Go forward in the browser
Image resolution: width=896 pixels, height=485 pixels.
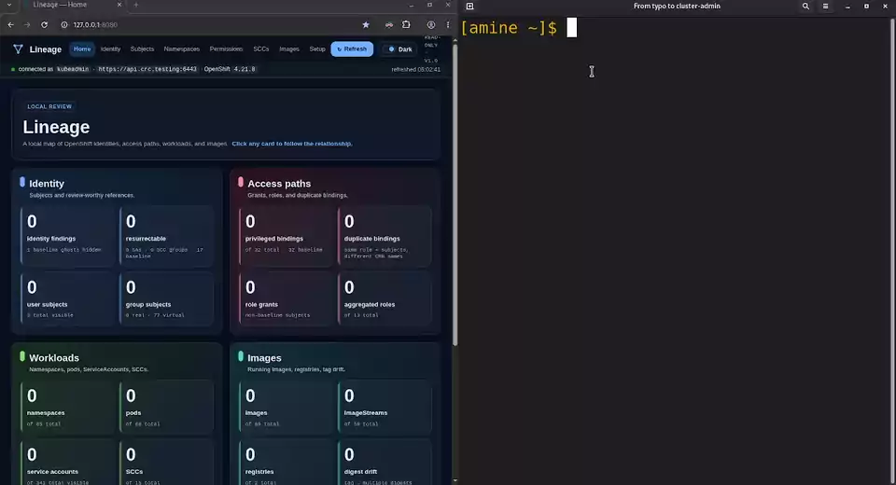pyautogui.click(x=27, y=24)
